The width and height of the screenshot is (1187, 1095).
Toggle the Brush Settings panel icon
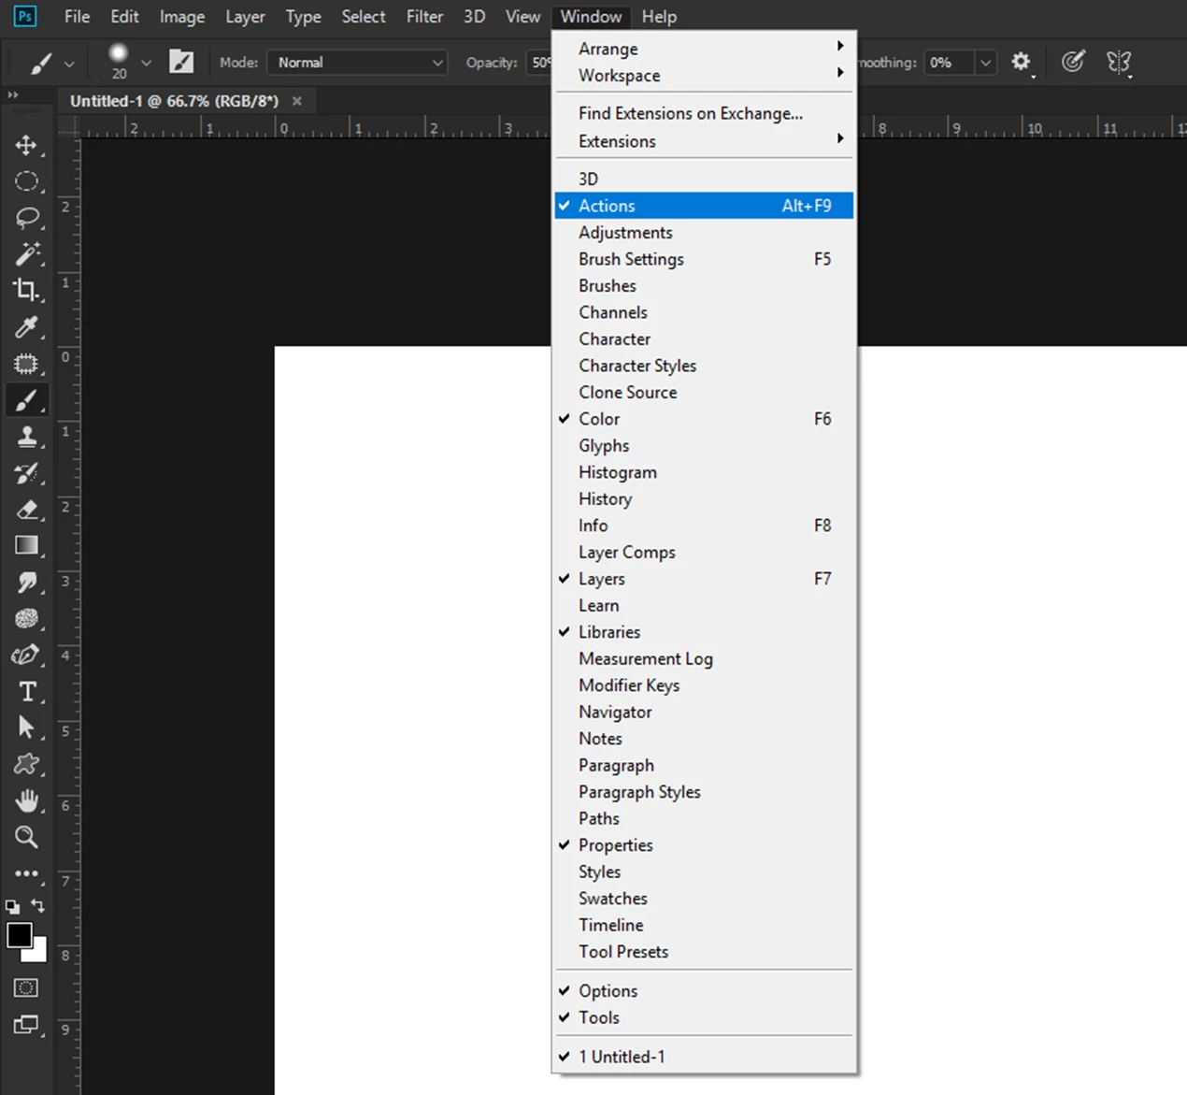pyautogui.click(x=181, y=62)
